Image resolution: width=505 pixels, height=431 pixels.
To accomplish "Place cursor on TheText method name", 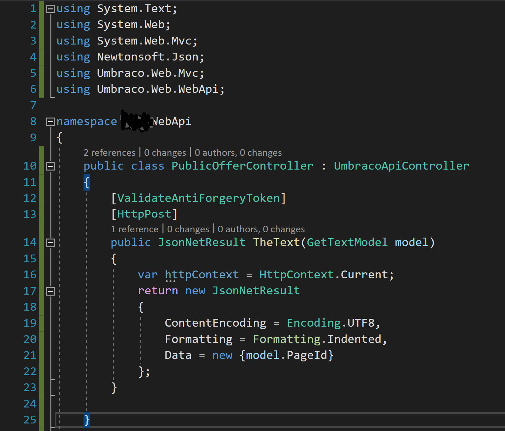I will pyautogui.click(x=276, y=242).
